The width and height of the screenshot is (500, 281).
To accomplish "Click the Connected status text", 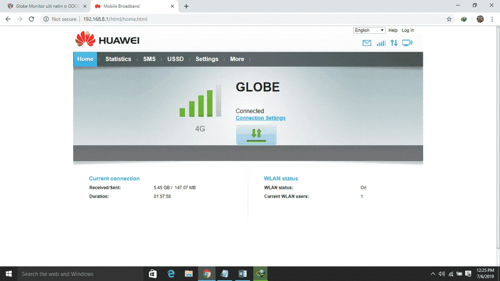I will coord(250,111).
